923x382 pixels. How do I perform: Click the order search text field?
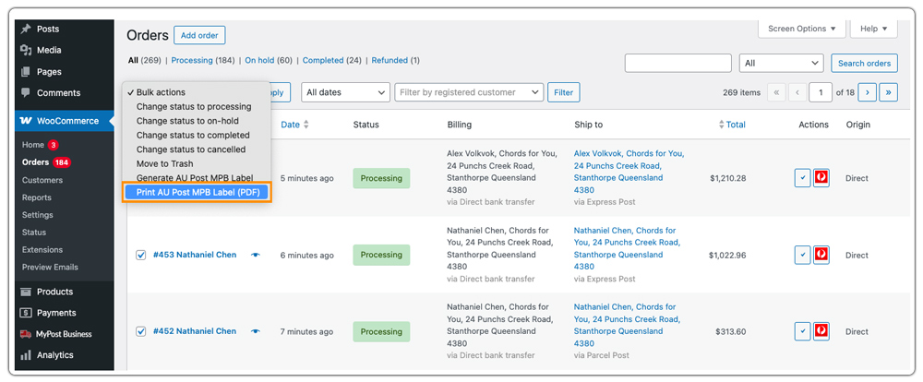pos(678,63)
